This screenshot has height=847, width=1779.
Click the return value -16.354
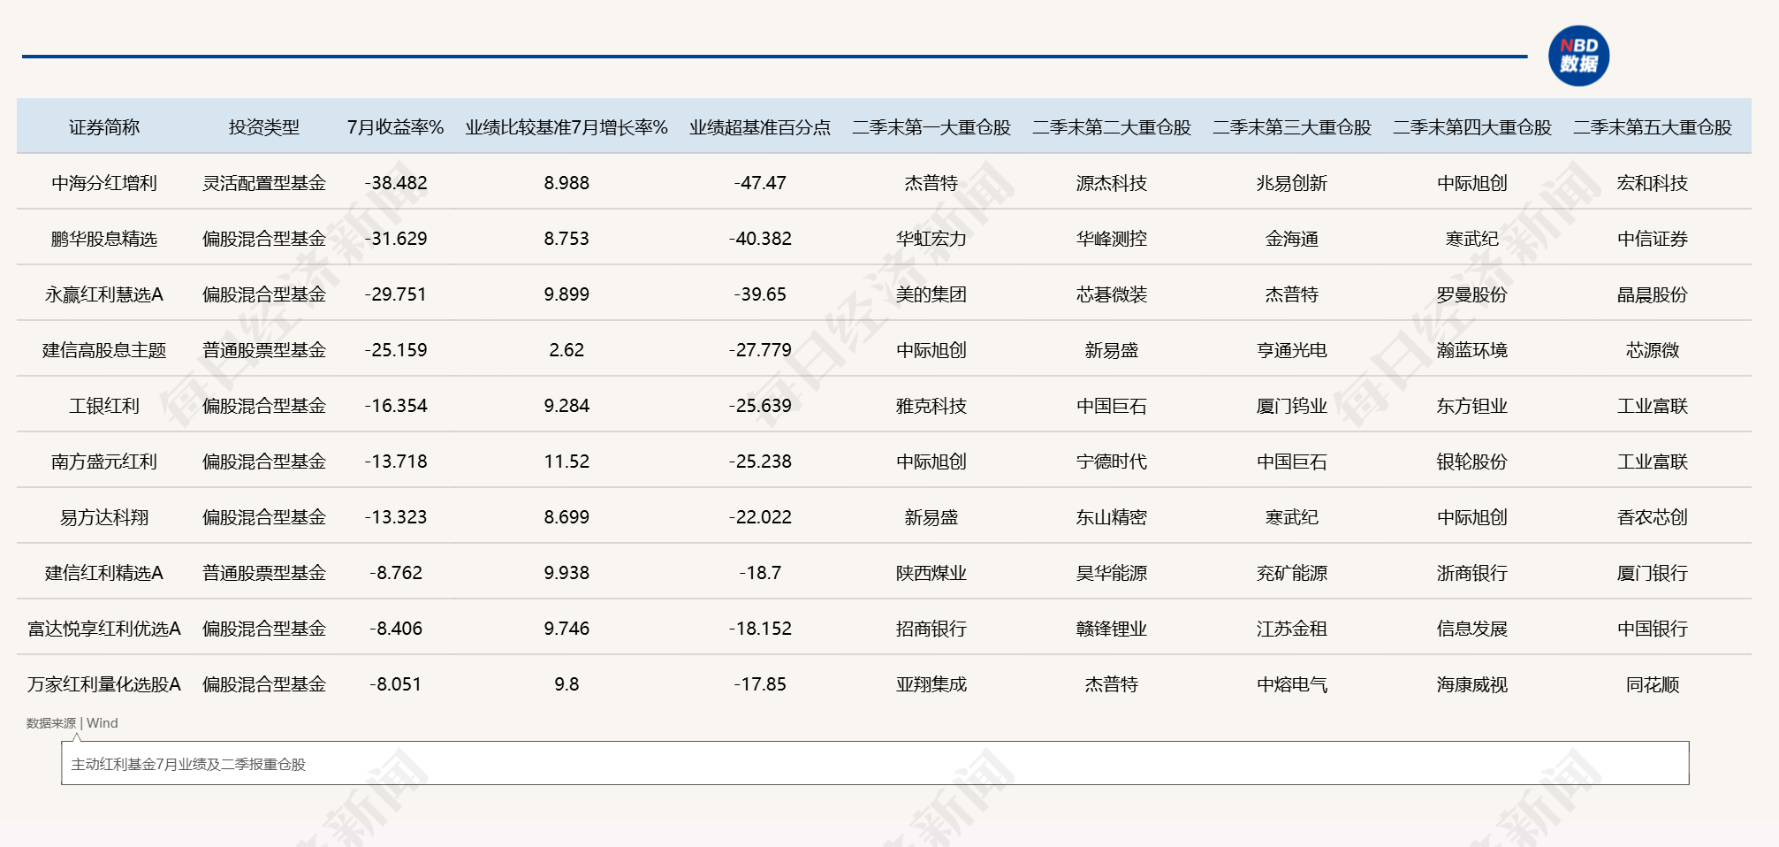click(396, 406)
